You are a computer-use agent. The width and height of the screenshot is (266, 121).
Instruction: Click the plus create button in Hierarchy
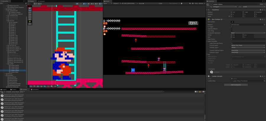1,3
